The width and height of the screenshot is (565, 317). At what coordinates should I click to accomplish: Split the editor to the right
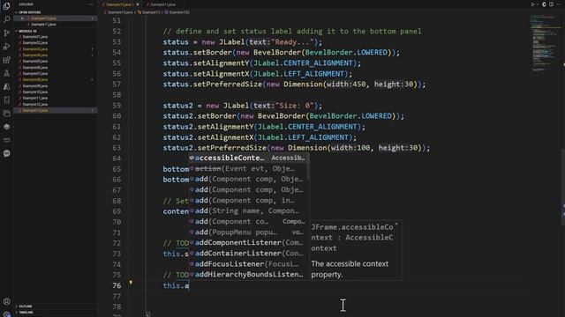(x=551, y=4)
